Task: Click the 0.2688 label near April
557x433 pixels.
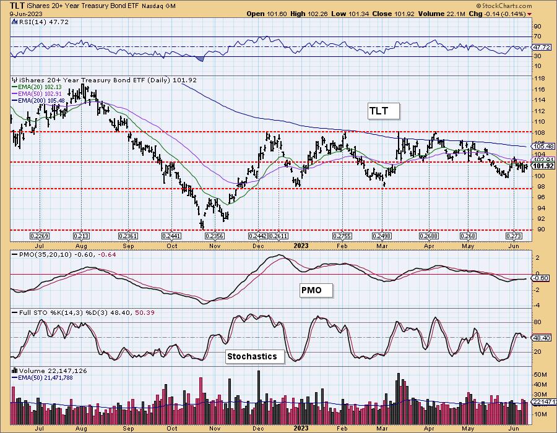Action: pyautogui.click(x=429, y=236)
